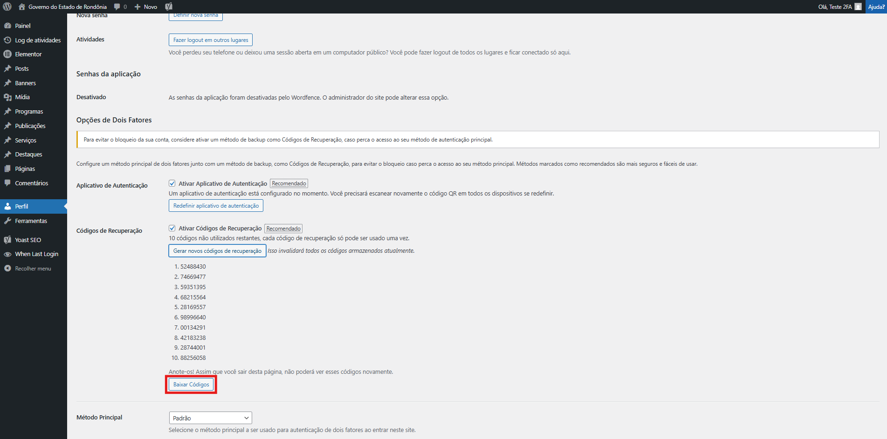Open the user avatar in top right
Viewport: 887px width, 439px height.
[858, 7]
